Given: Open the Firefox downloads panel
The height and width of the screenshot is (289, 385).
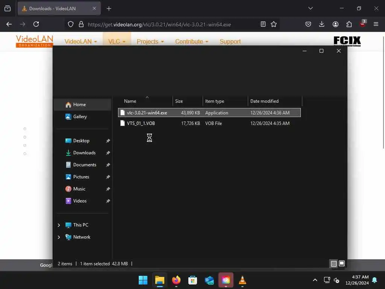Looking at the screenshot, I should click(322, 24).
